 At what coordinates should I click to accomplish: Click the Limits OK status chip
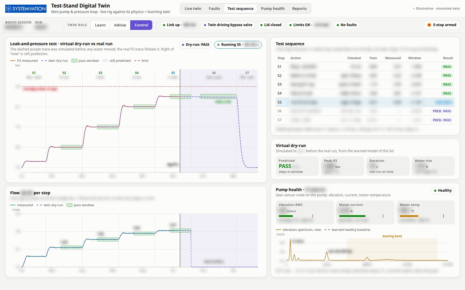point(309,25)
